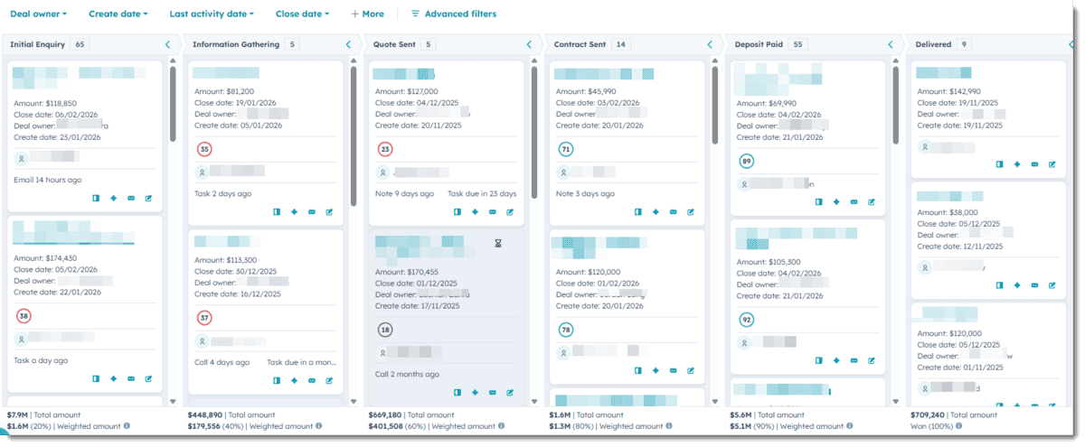The width and height of the screenshot is (1085, 447).
Task: Click the AI sparkle icon on $81,200 deal
Action: [x=294, y=212]
